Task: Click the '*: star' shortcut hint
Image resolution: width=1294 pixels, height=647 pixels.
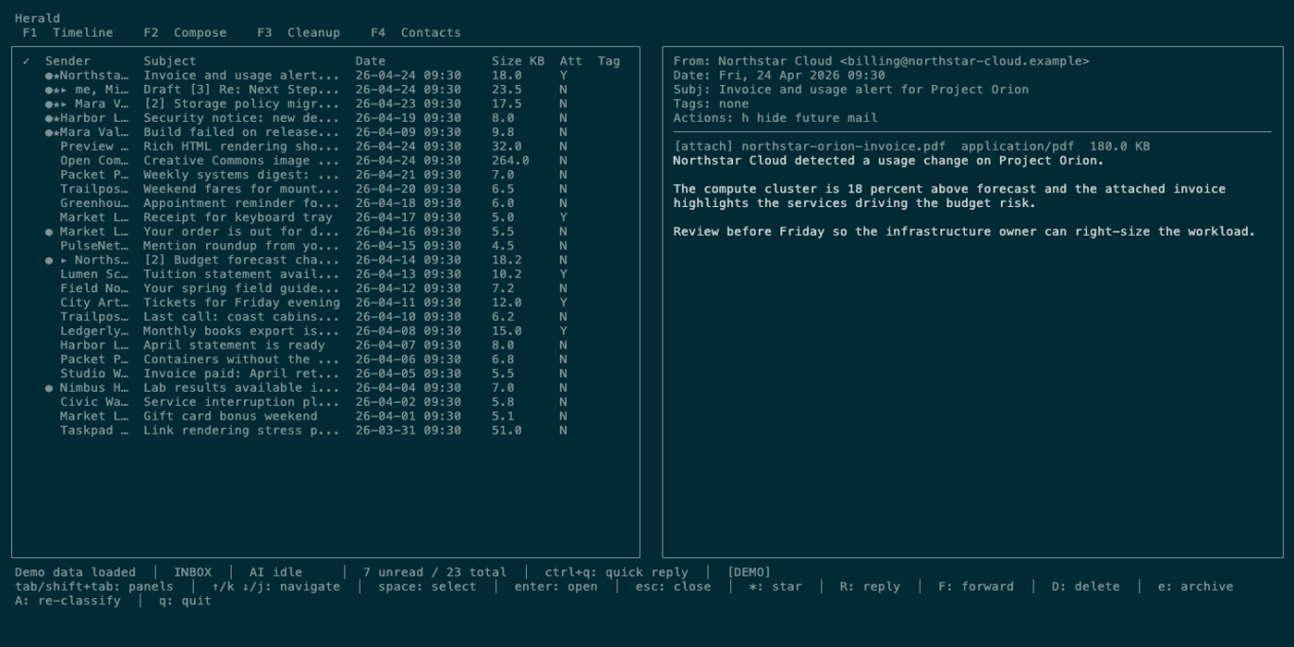Action: coord(775,587)
